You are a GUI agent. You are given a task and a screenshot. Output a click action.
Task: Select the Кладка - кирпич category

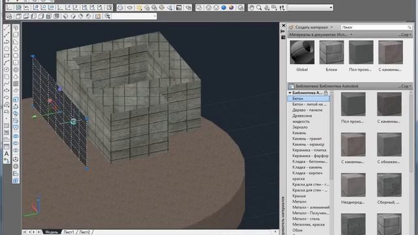pos(307,173)
